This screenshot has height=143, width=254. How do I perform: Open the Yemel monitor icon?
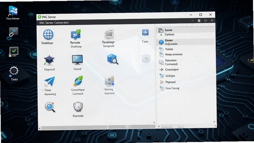77,60
